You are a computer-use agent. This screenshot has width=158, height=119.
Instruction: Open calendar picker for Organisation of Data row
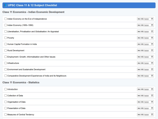click(152, 102)
